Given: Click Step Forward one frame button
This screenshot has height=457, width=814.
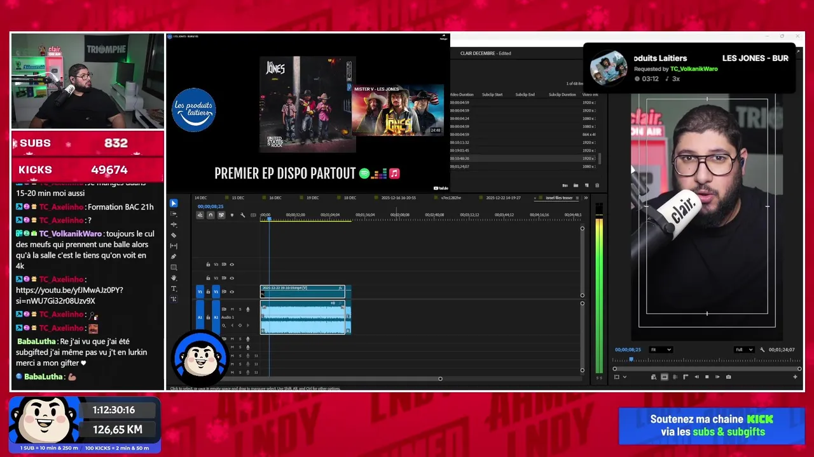Looking at the screenshot, I should (717, 377).
